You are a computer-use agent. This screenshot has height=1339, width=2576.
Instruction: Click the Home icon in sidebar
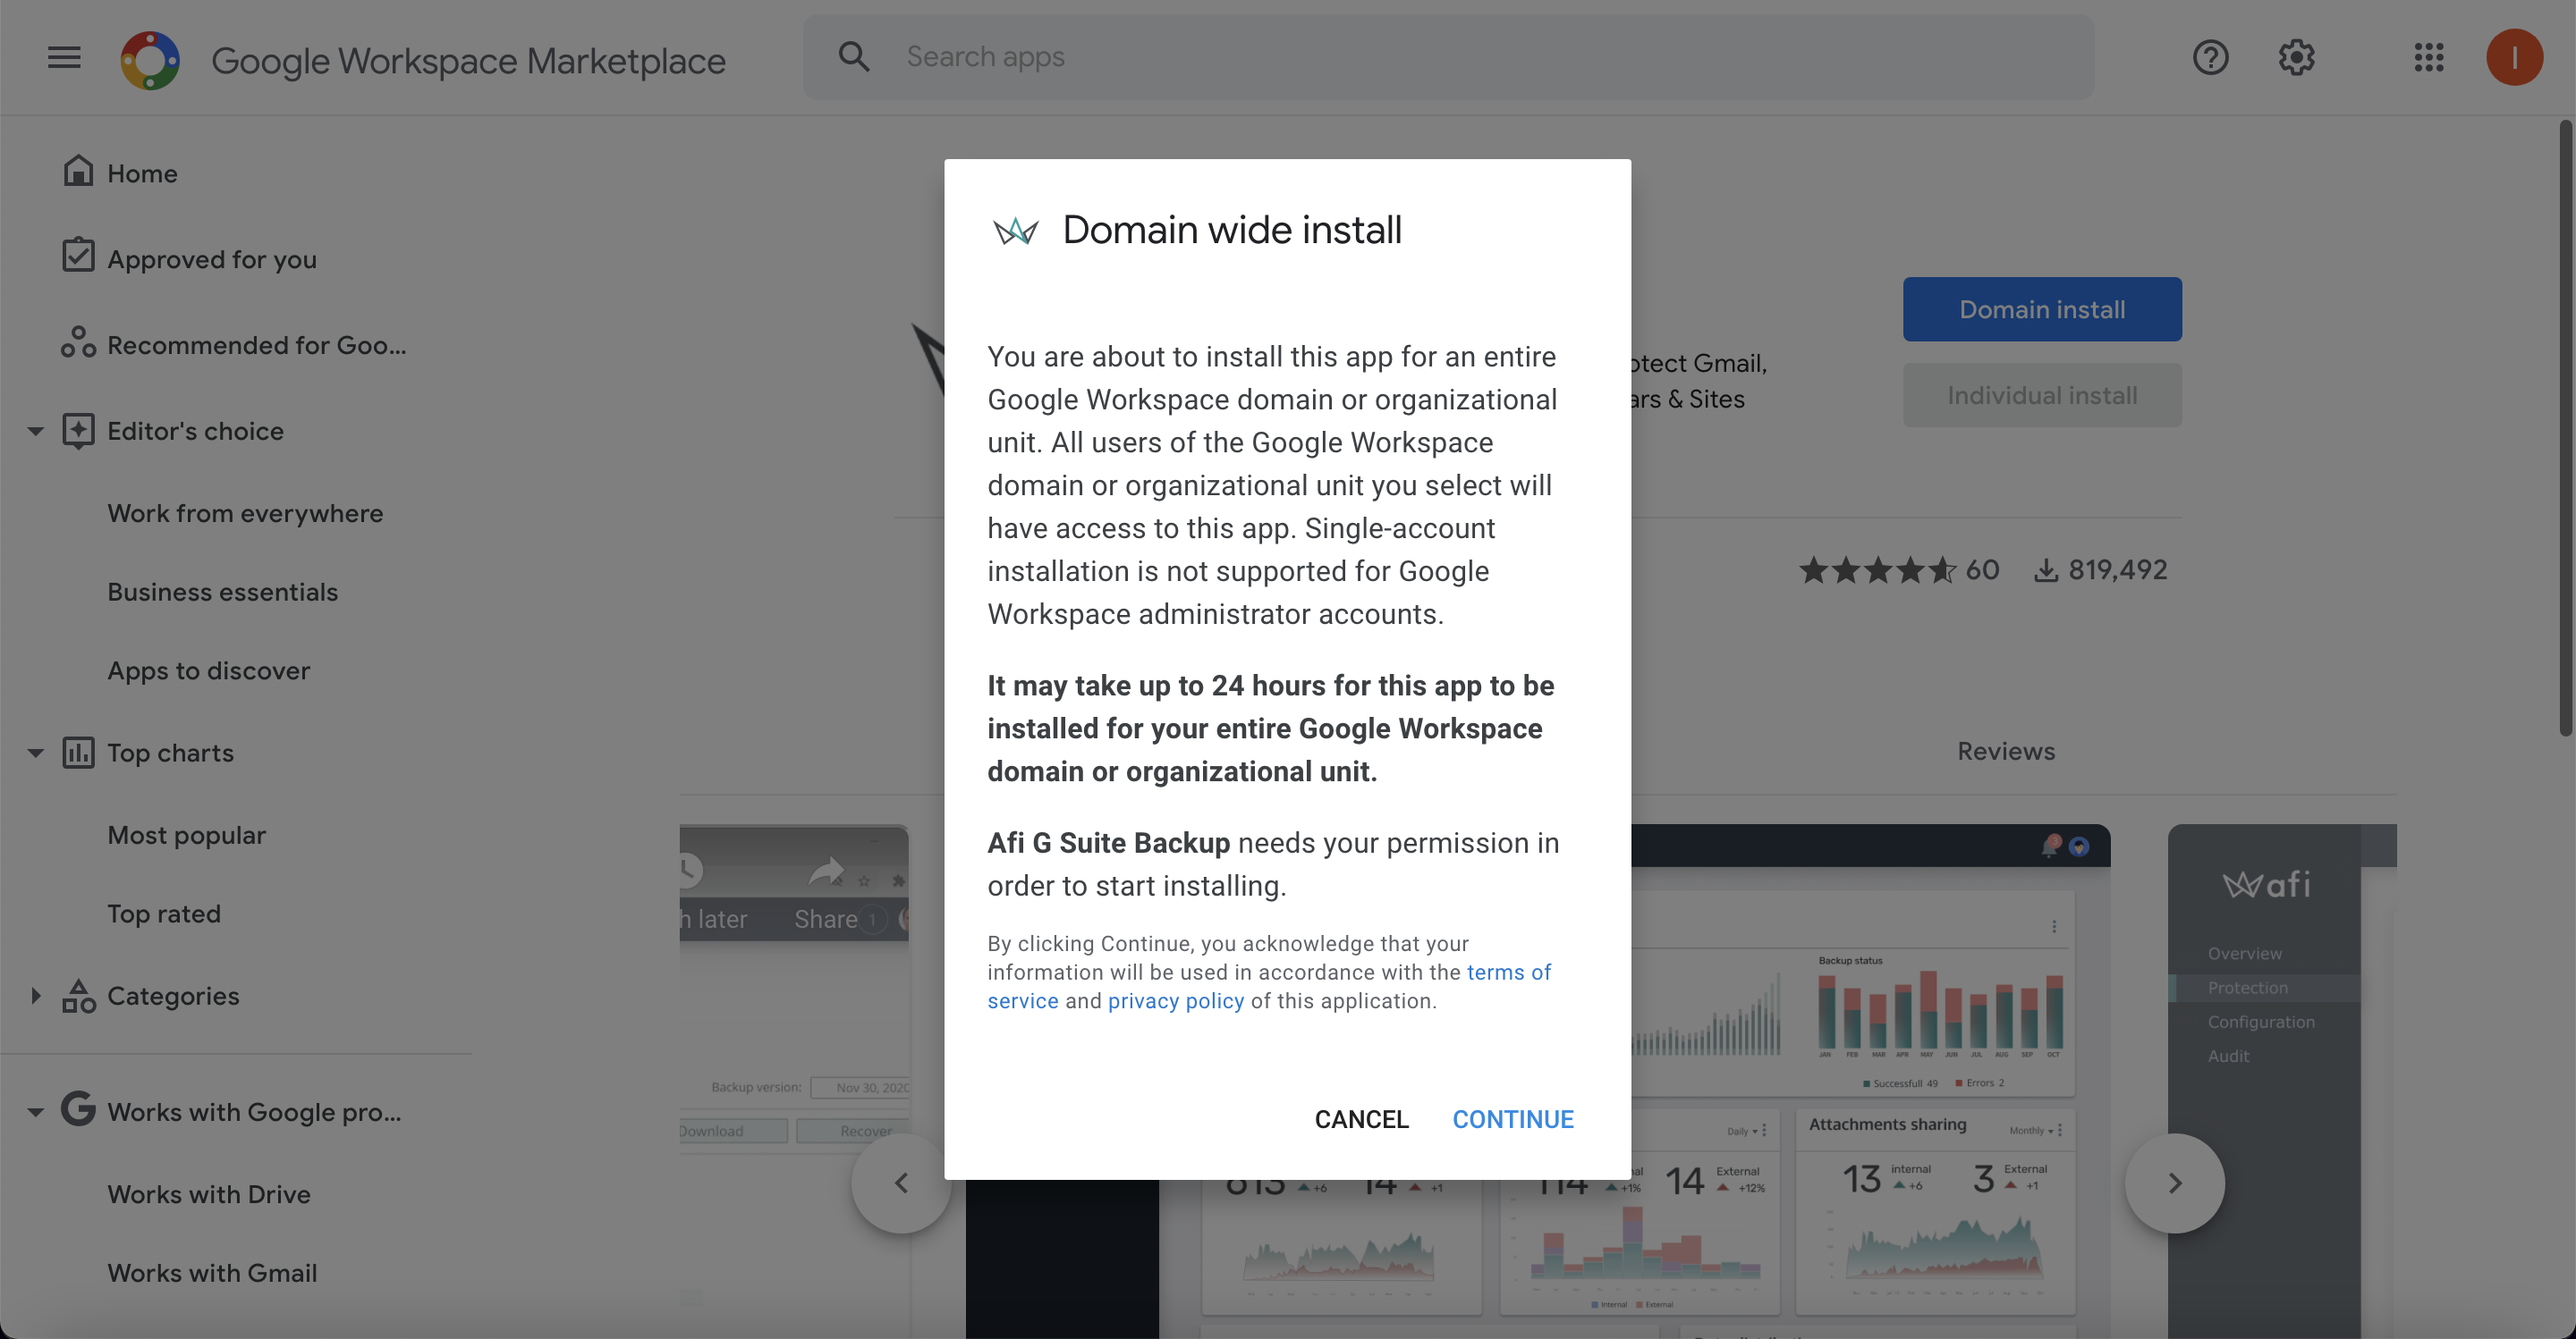[x=78, y=171]
